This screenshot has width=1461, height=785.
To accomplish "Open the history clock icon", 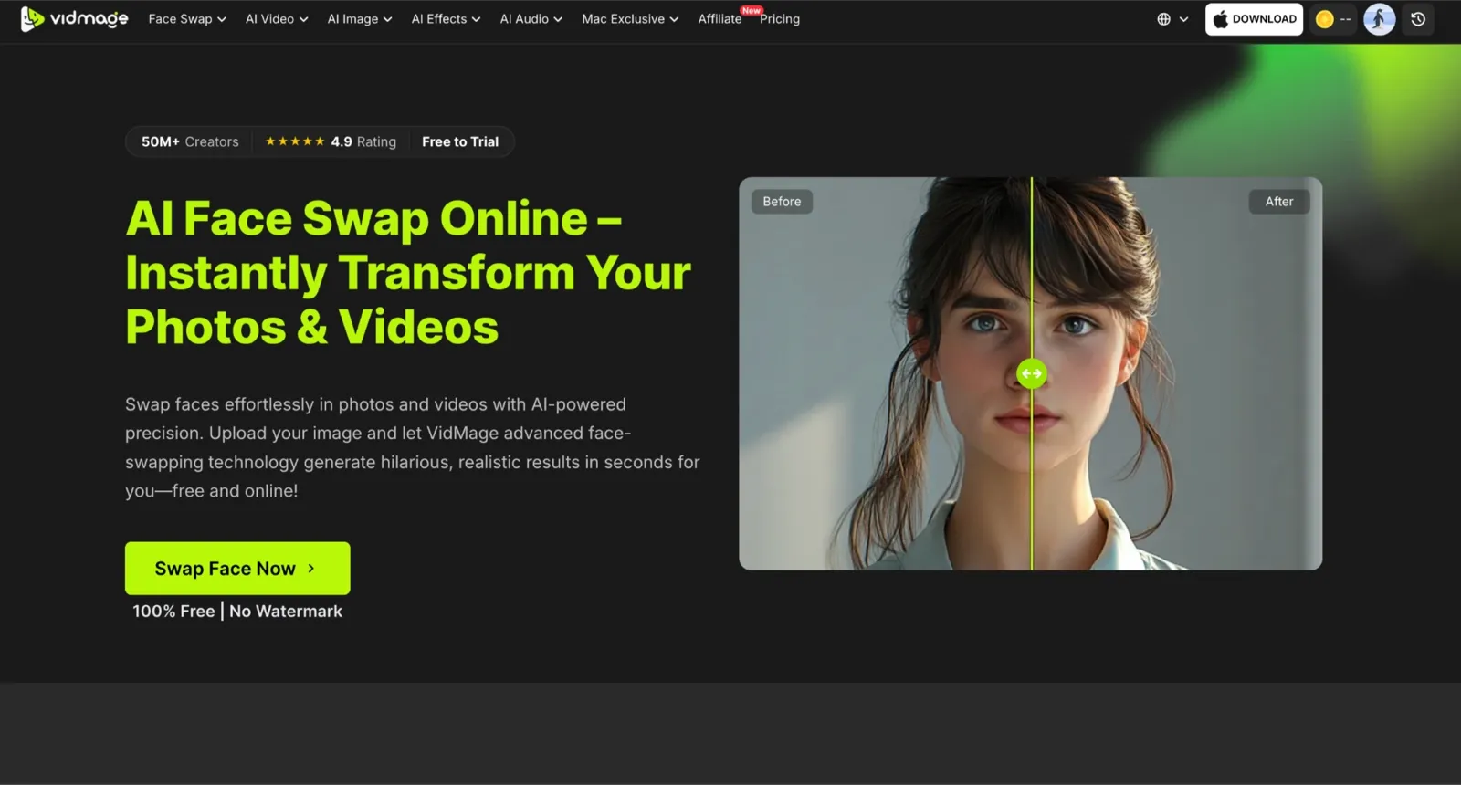I will point(1418,19).
